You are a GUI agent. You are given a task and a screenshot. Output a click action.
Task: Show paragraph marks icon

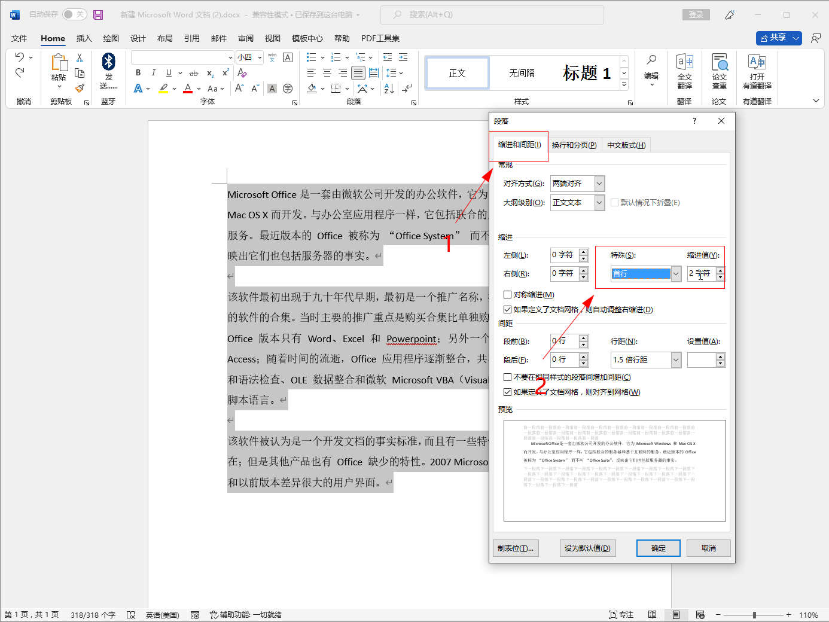click(407, 89)
